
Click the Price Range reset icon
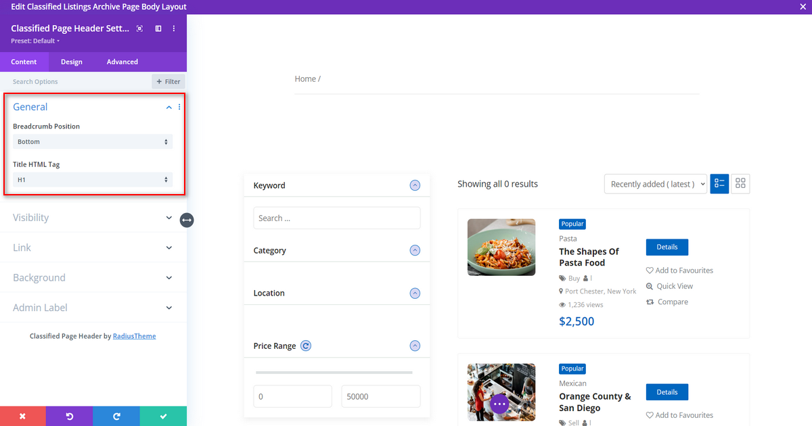(x=306, y=346)
